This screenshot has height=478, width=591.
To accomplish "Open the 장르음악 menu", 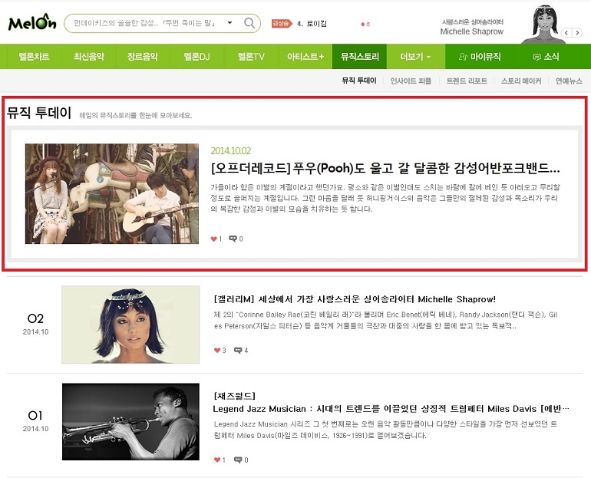I will click(x=143, y=57).
